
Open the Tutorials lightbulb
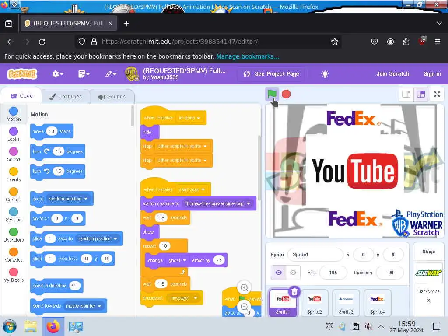325,74
